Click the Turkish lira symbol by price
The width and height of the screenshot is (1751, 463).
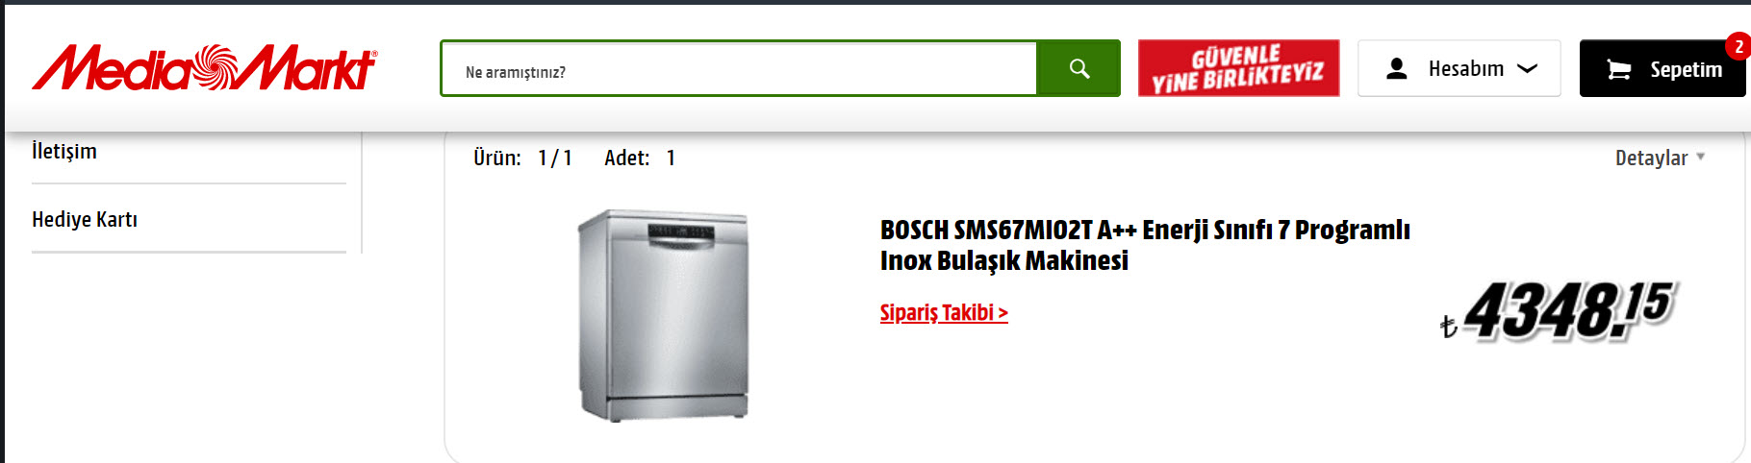click(1449, 328)
